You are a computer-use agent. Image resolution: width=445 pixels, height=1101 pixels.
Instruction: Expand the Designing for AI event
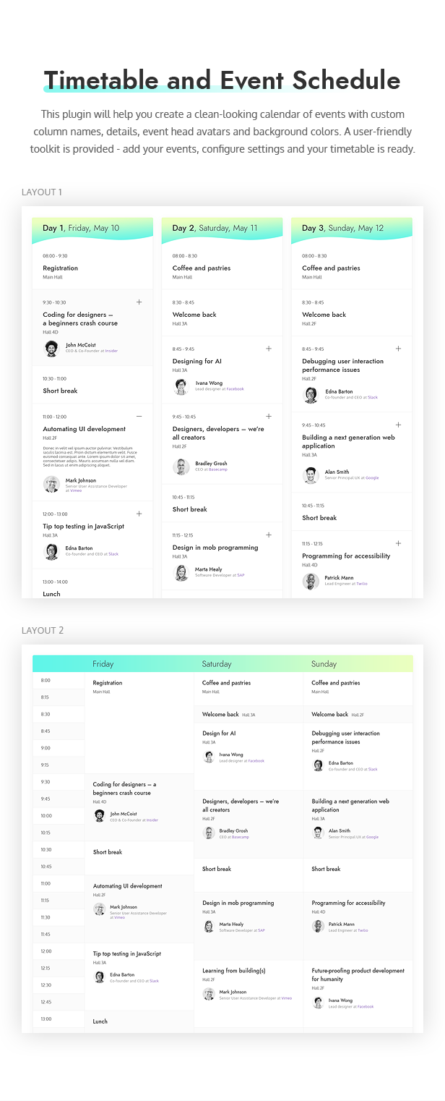[269, 349]
